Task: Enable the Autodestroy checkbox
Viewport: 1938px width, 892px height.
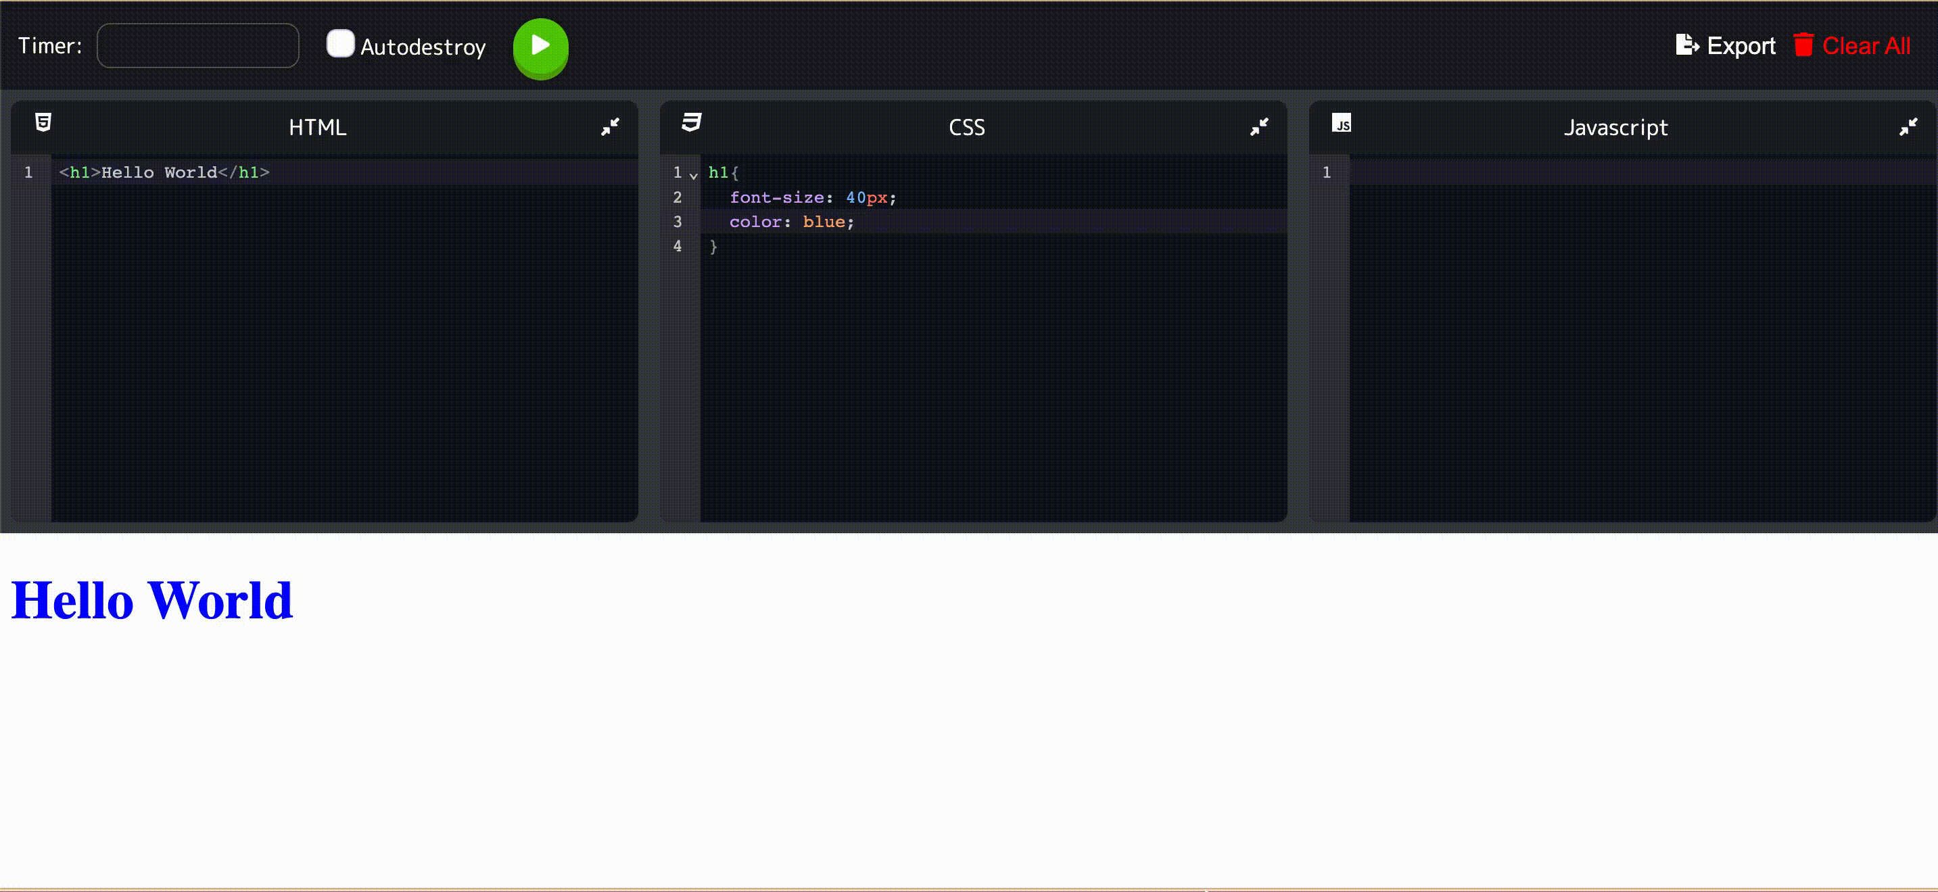Action: (x=340, y=44)
